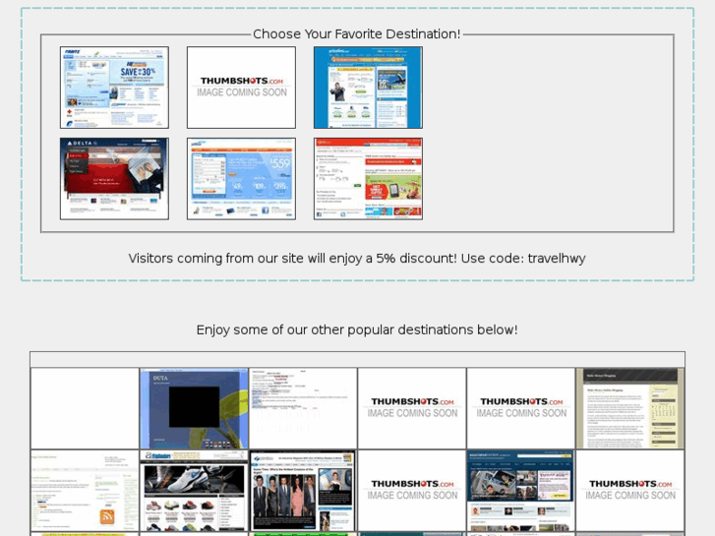715x536 pixels.
Task: Open the sneaker shoe store thumbnail
Action: pos(195,491)
